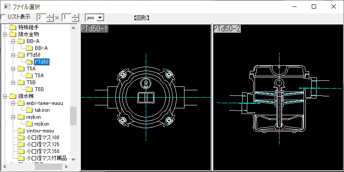
Task: Open the rejikon child folder icon
Action: (x=29, y=124)
